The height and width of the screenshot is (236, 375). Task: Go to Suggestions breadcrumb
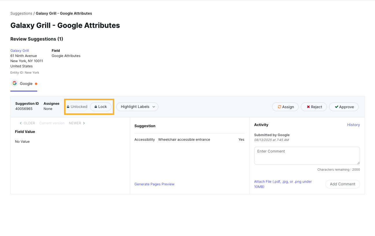21,14
